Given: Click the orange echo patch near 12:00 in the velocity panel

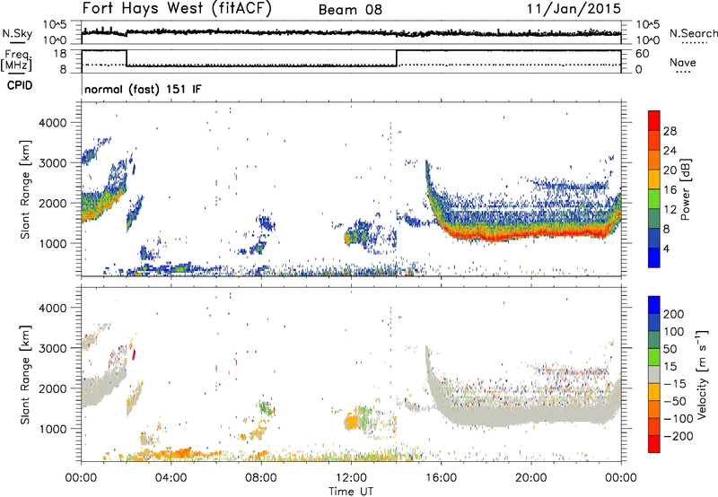Looking at the screenshot, I should 352,421.
